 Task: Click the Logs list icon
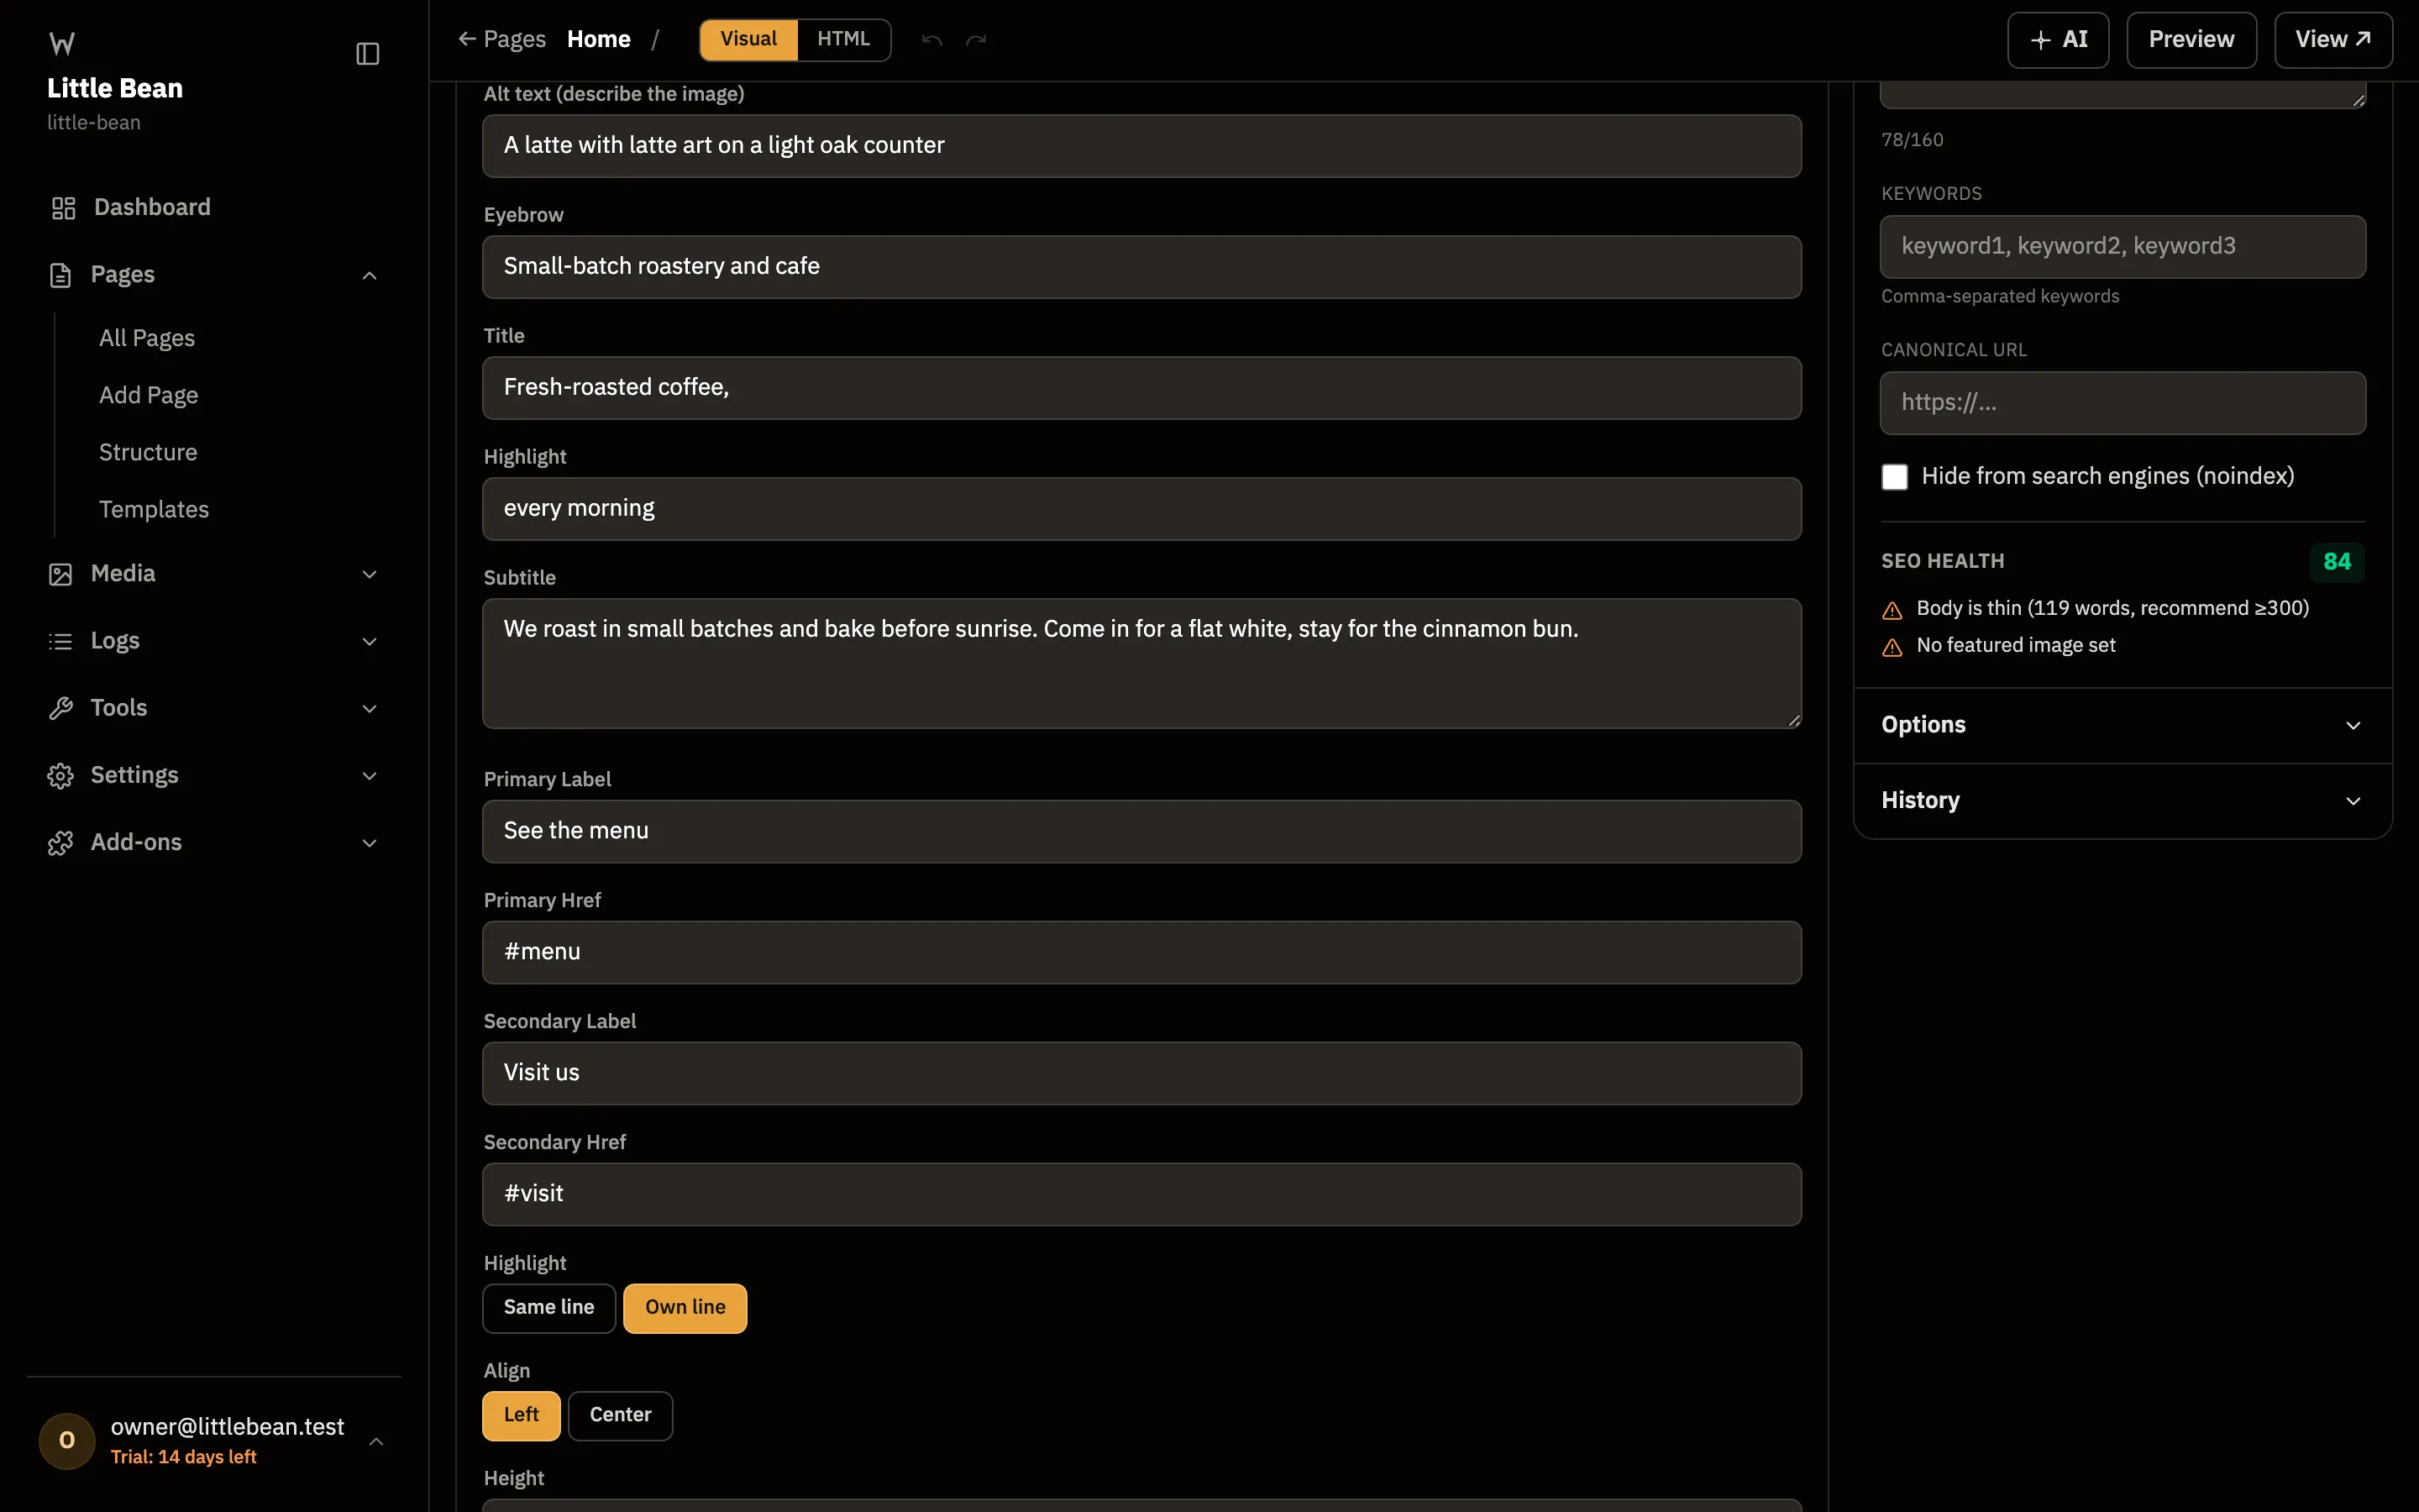pyautogui.click(x=60, y=641)
